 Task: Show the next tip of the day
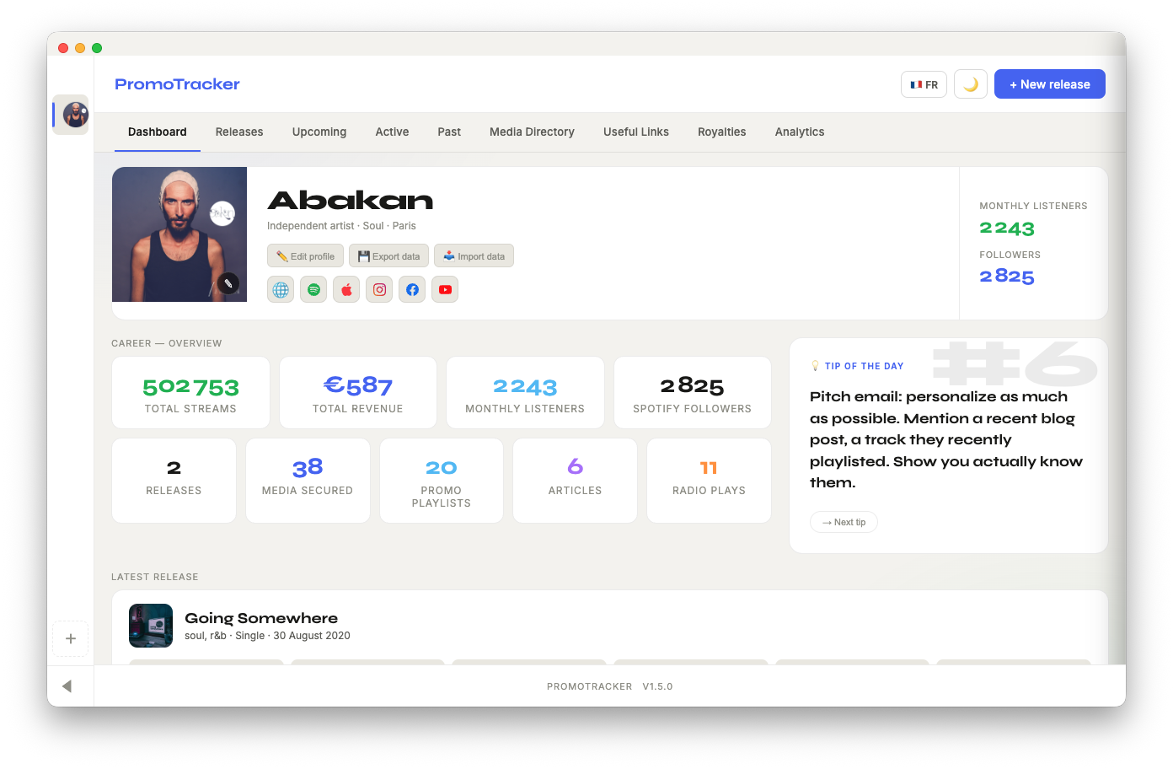tap(844, 523)
